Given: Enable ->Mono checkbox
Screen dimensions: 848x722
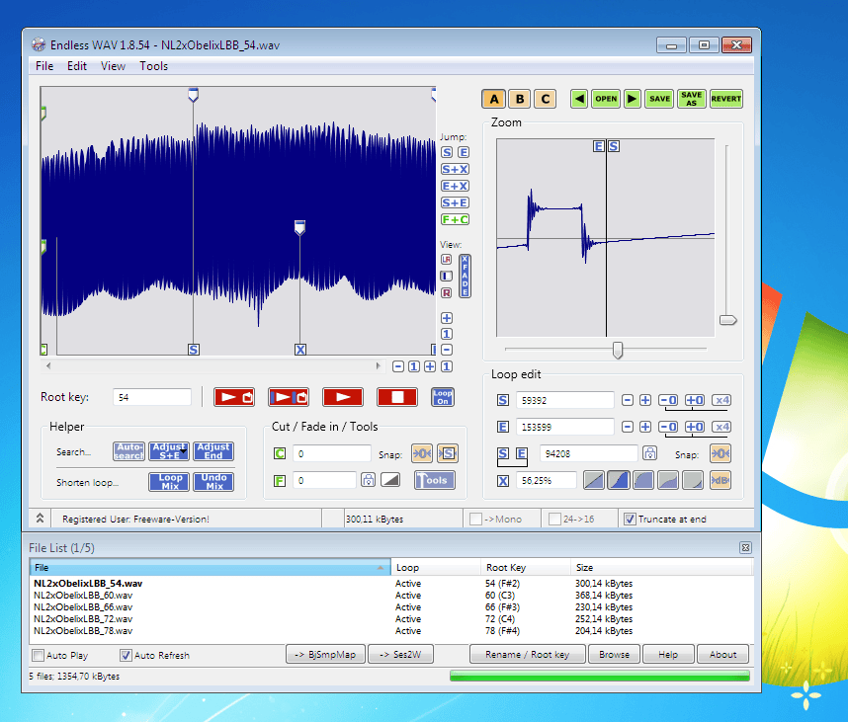Looking at the screenshot, I should (x=476, y=519).
